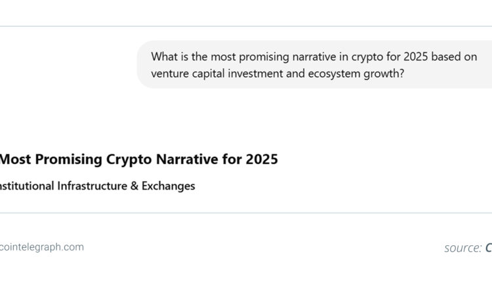Viewport: 492px width, 282px height.
Task: Click the "Institutional Infrastructure & Exchanges" subheading
Action: [x=97, y=186]
